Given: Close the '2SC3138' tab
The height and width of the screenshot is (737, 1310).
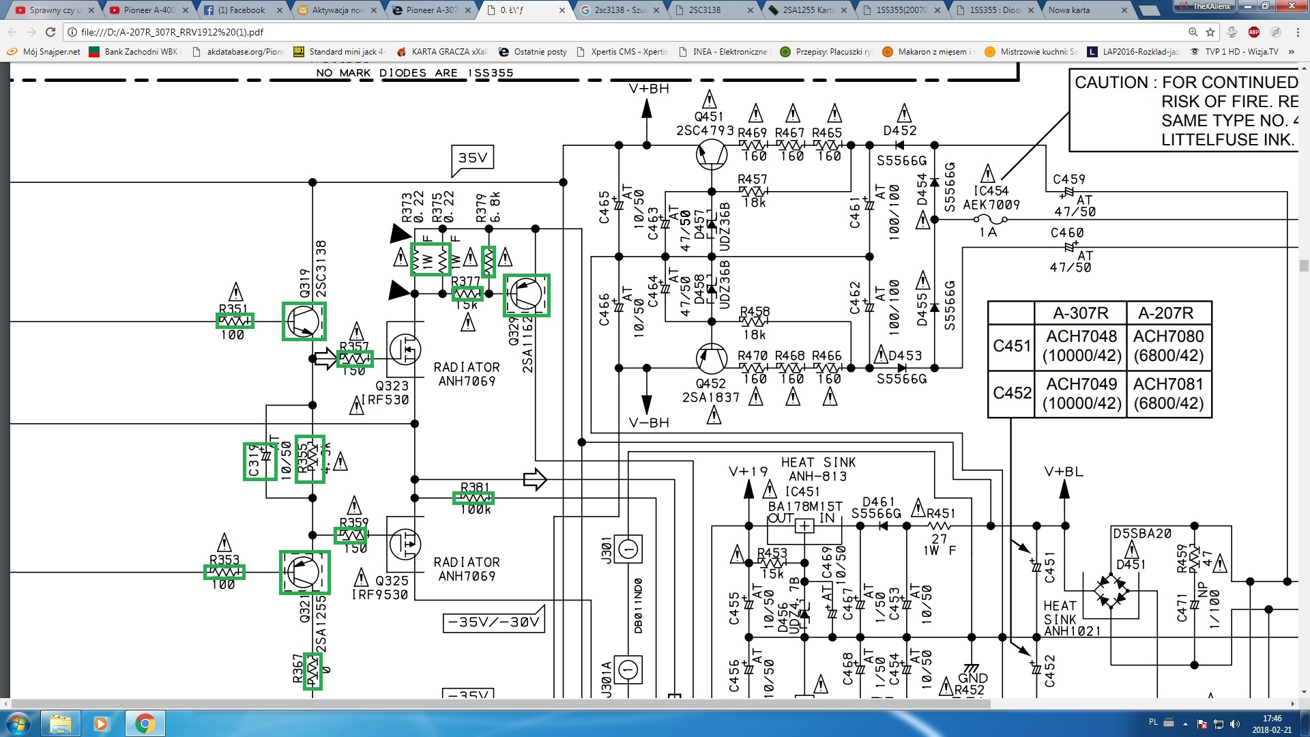Looking at the screenshot, I should coord(751,10).
